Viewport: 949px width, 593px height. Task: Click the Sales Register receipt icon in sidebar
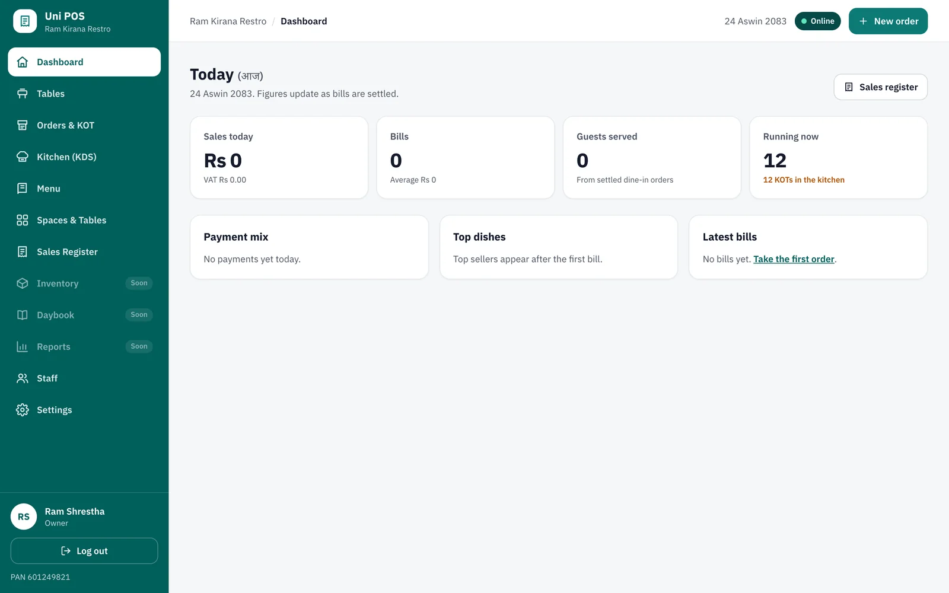23,252
